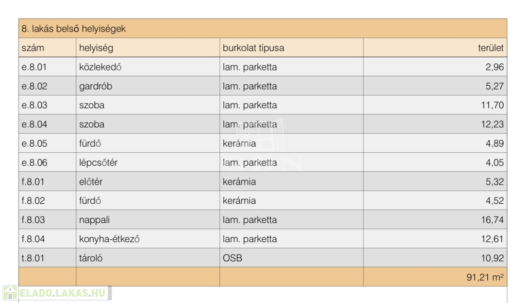The height and width of the screenshot is (303, 528).
Task: Select the "közlekedő" room cell
Action: click(100, 67)
